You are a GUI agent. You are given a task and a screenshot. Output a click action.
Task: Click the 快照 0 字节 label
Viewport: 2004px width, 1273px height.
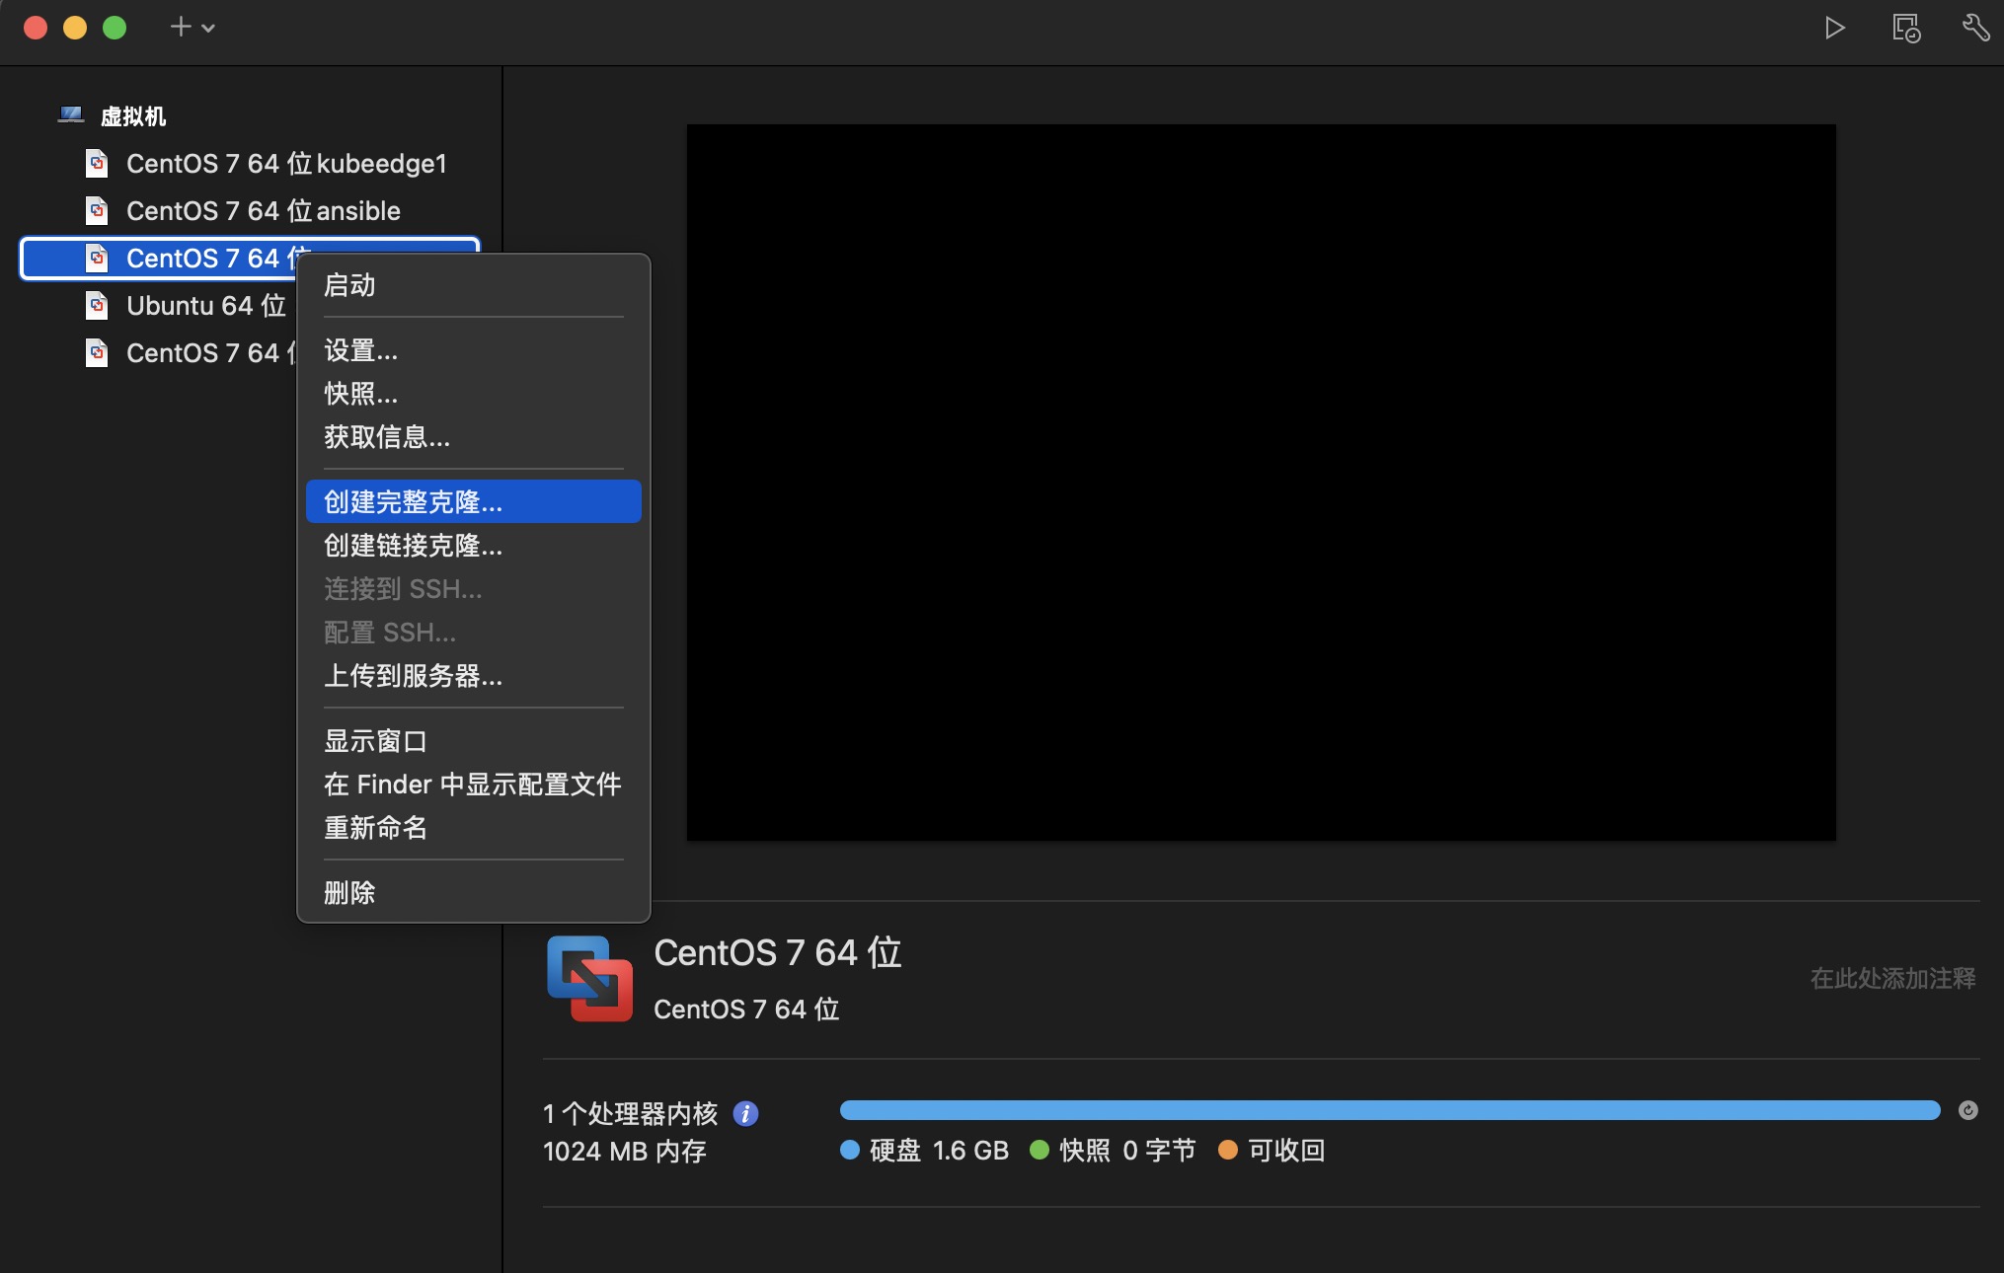point(1127,1151)
